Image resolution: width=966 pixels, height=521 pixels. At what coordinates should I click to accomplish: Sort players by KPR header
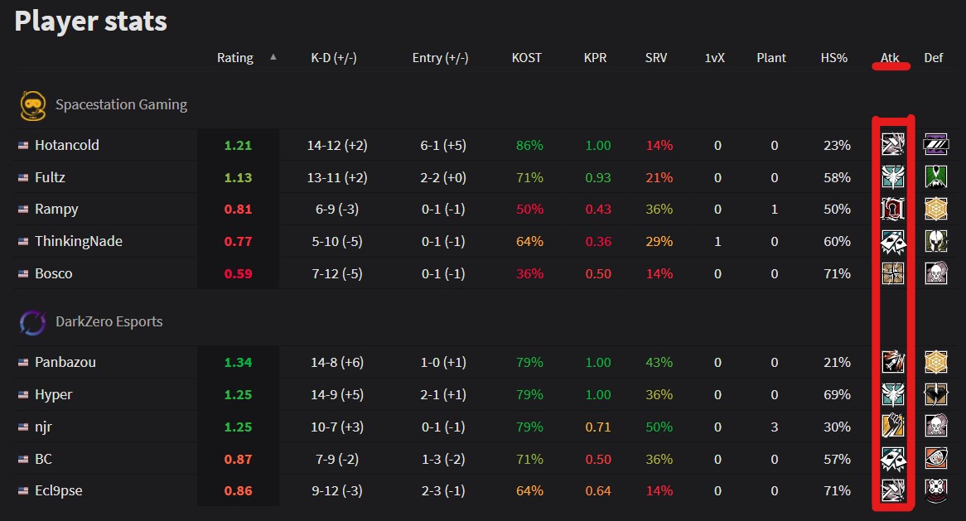pyautogui.click(x=595, y=58)
